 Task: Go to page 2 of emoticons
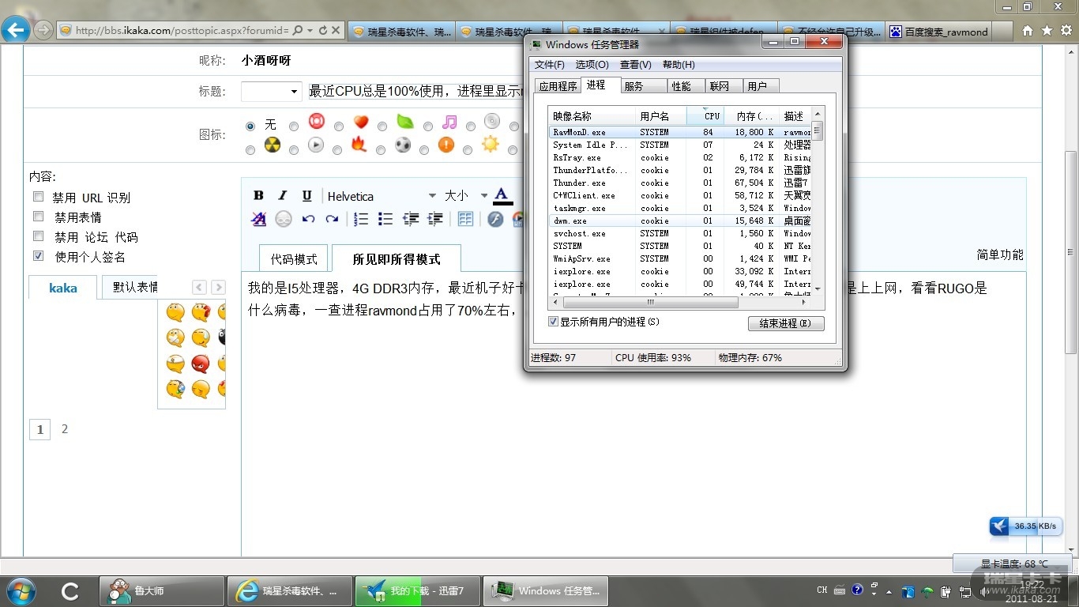[65, 429]
